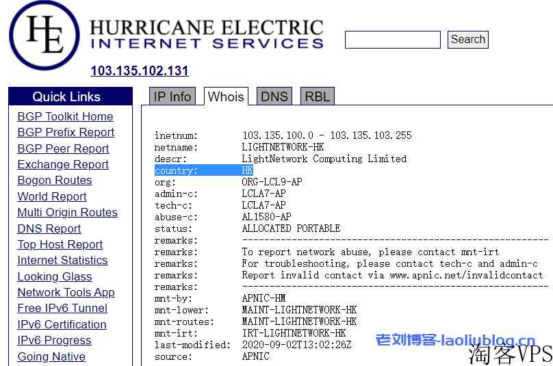Click the remark 'For troubleshooting, please contact'
This screenshot has height=366, width=553.
(x=389, y=263)
